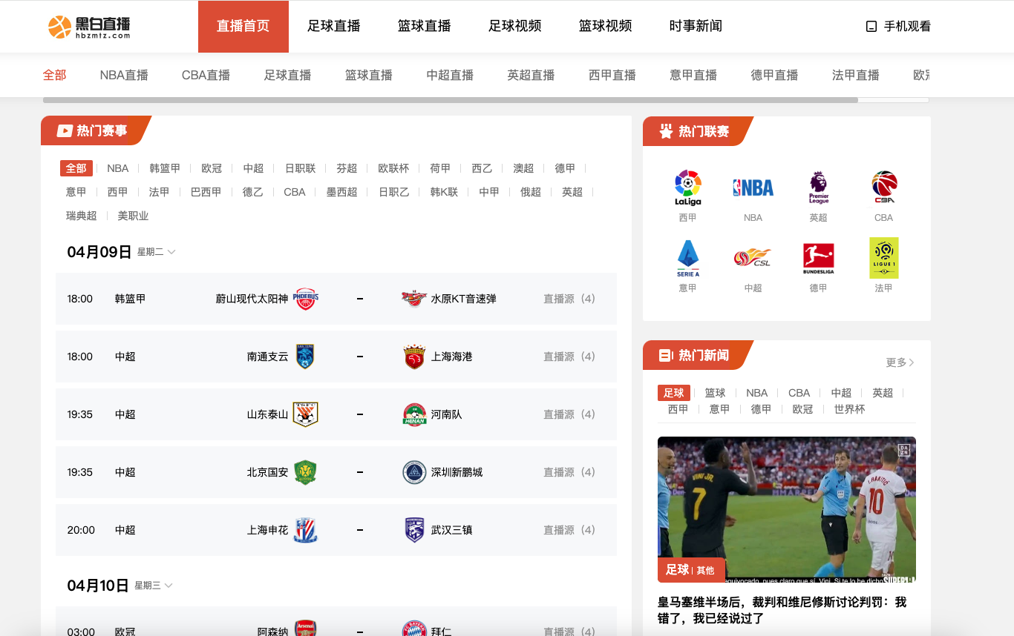Select the Bundesliga logo

click(818, 258)
